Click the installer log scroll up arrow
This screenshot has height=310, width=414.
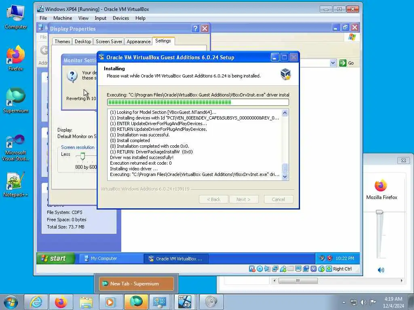pyautogui.click(x=285, y=113)
